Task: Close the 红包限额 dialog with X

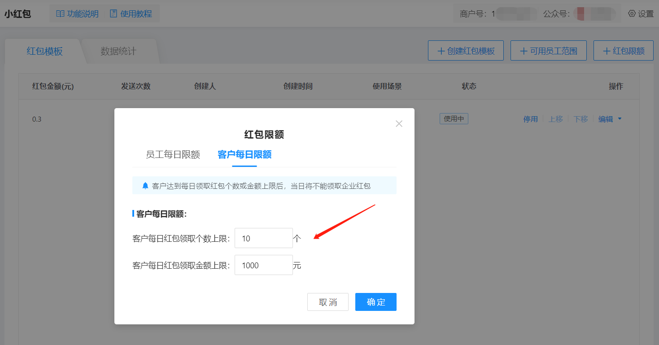Action: tap(399, 123)
